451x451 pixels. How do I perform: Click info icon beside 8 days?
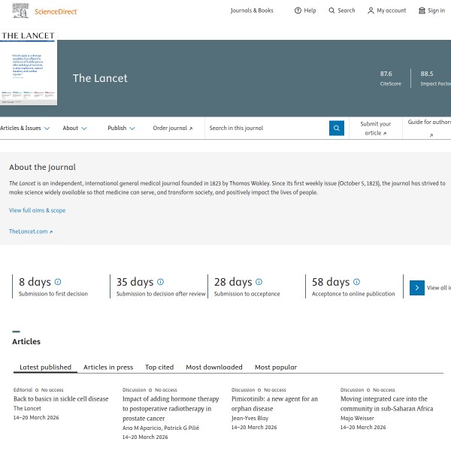58,282
